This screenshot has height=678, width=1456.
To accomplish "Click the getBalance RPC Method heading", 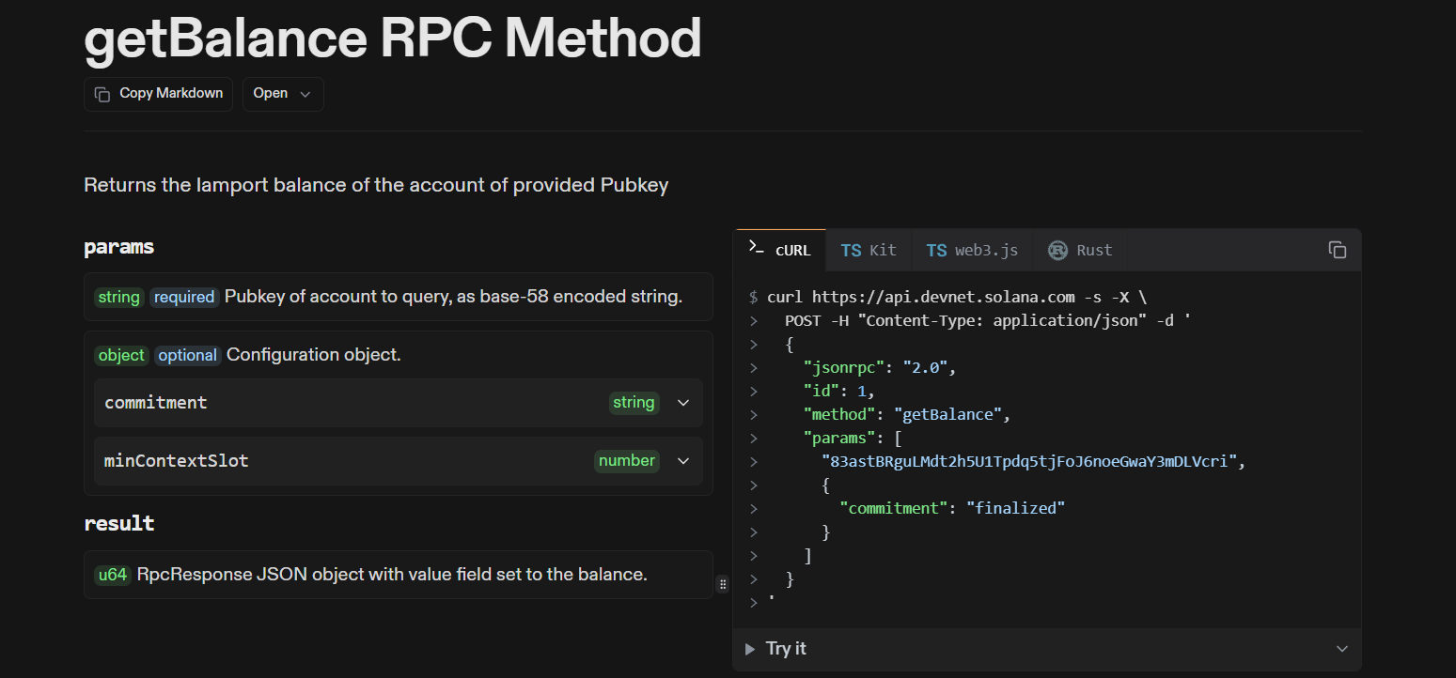I will click(393, 39).
